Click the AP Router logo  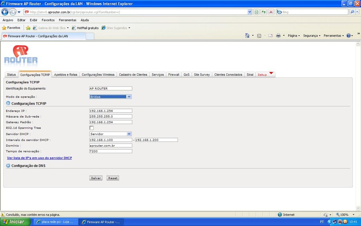click(x=21, y=55)
